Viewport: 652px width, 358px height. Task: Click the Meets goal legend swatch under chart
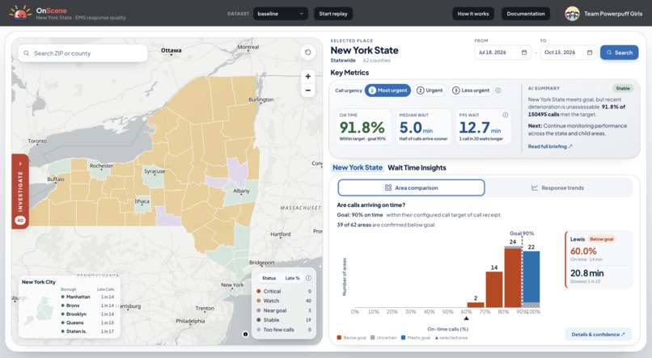tap(404, 338)
